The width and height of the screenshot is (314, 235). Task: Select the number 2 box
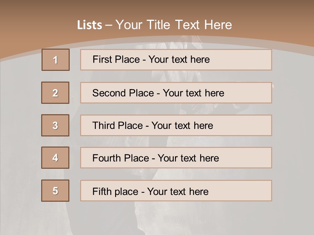(x=55, y=93)
